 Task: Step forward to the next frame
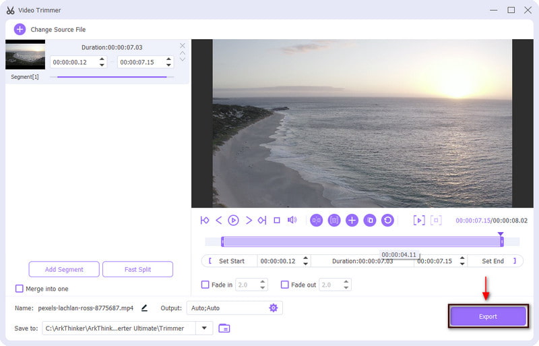(249, 221)
